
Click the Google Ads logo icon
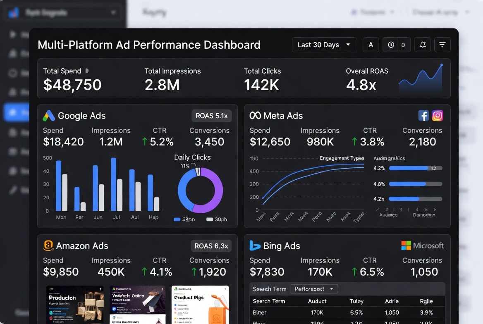[49, 116]
